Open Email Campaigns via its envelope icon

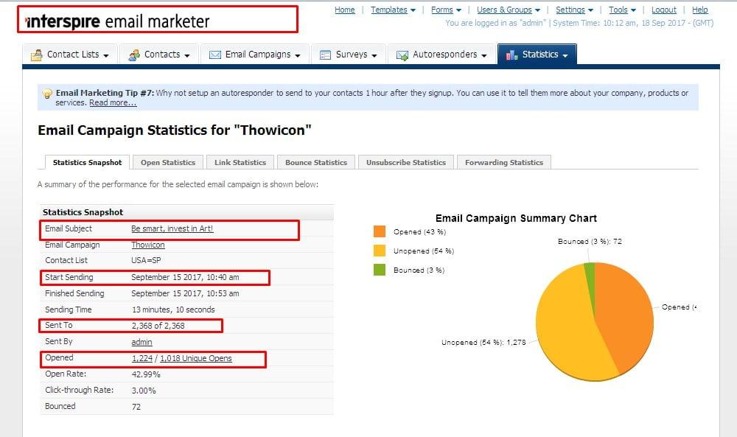214,54
